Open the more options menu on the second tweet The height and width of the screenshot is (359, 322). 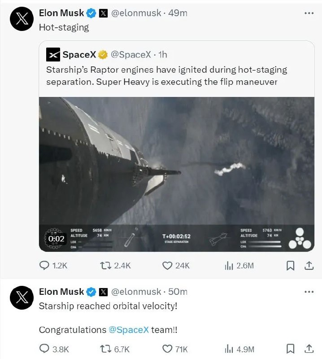tap(309, 292)
